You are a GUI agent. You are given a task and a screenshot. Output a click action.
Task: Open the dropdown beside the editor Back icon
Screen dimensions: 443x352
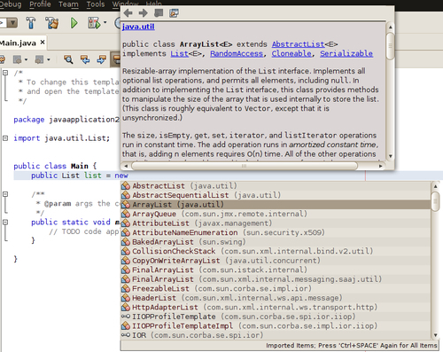tap(26, 59)
